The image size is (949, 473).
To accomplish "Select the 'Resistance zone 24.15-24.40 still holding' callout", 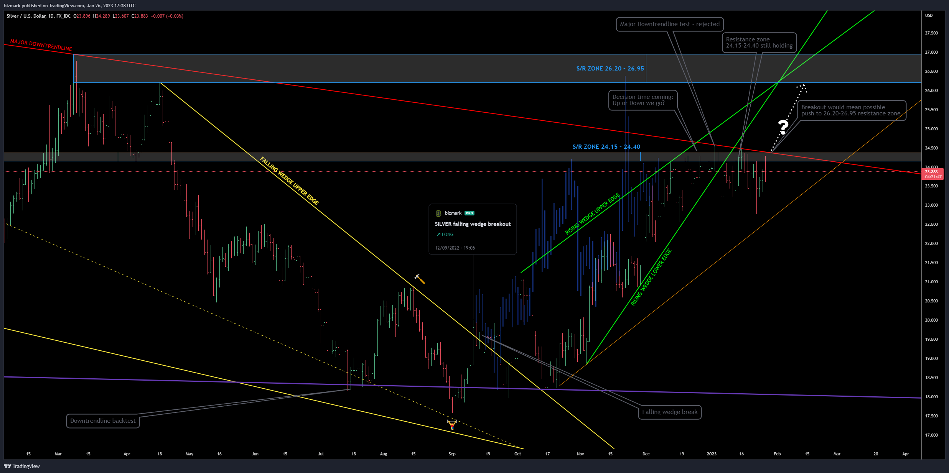I will pos(759,43).
